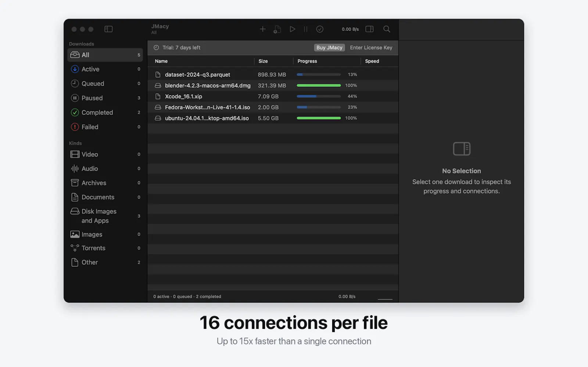Viewport: 588px width, 367px height.
Task: Click the Buy JMacy button
Action: [329, 48]
